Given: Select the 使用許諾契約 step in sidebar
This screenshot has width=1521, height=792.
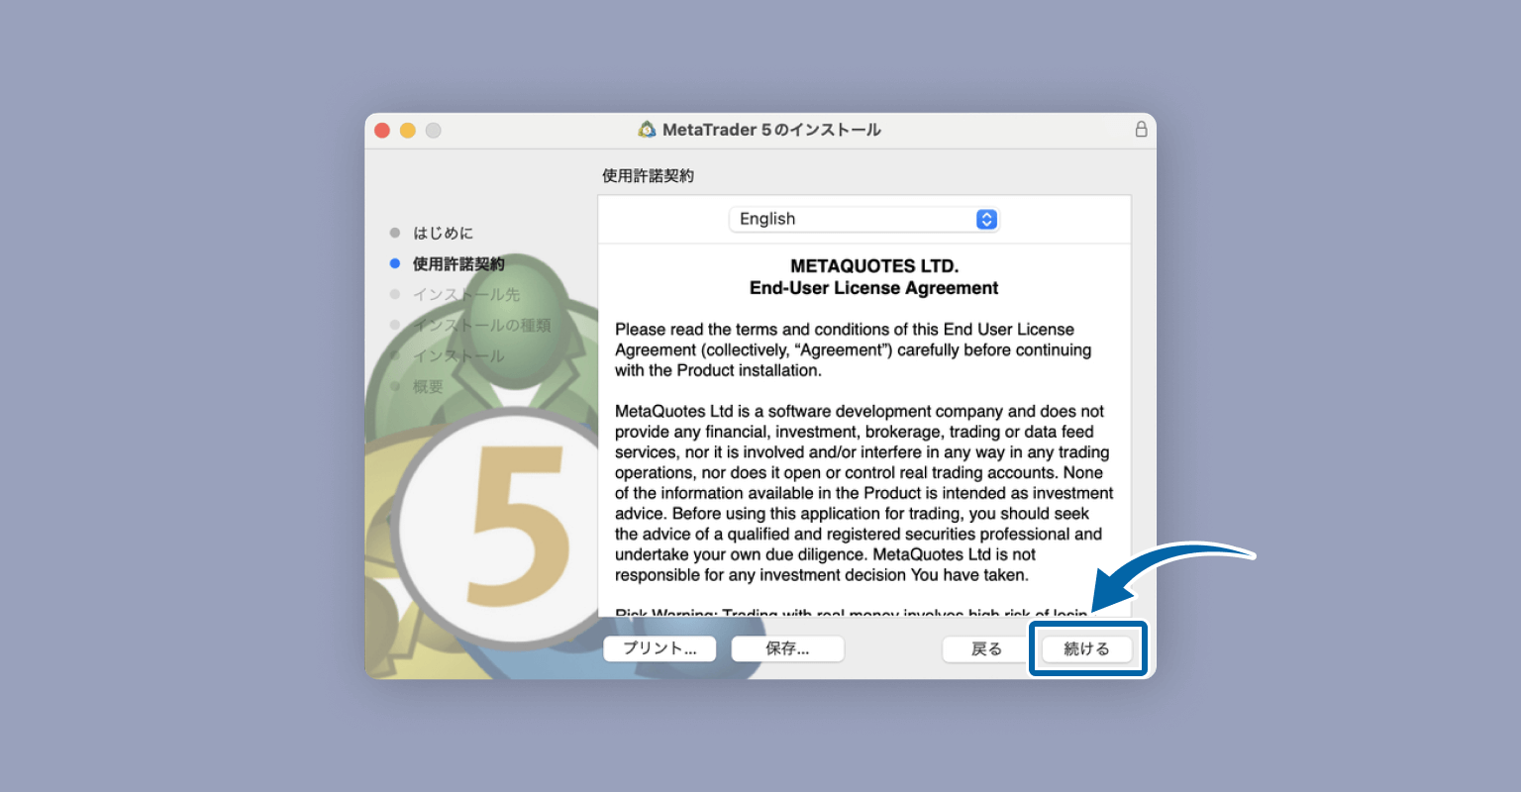Looking at the screenshot, I should tap(458, 263).
